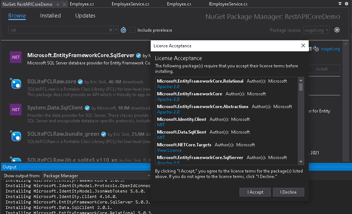This screenshot has height=214, width=352.
Task: Toggle the Include prerelease checkbox
Action: coord(133,30)
